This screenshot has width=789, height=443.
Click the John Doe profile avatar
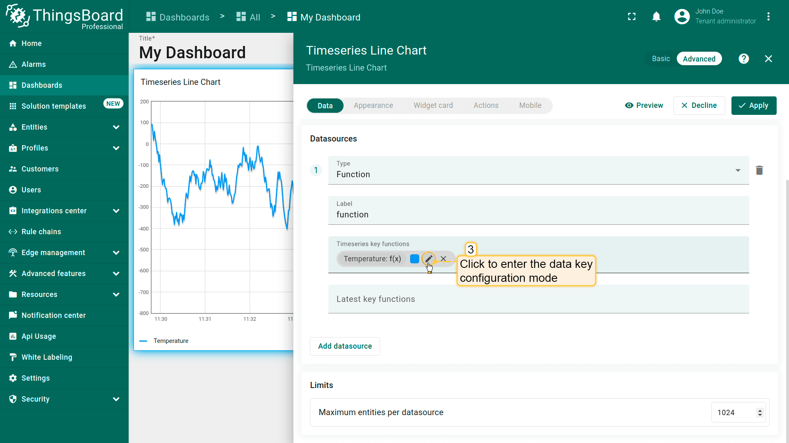(682, 17)
